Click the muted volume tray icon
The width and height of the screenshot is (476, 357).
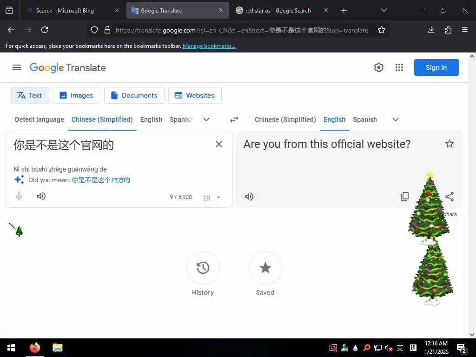[389, 348]
